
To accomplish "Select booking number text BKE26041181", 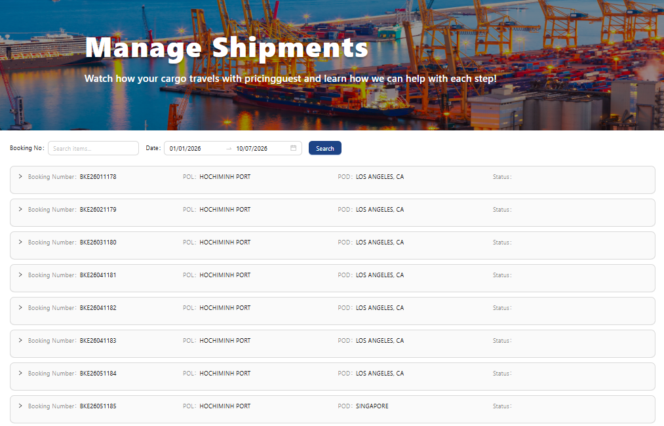I will [98, 275].
